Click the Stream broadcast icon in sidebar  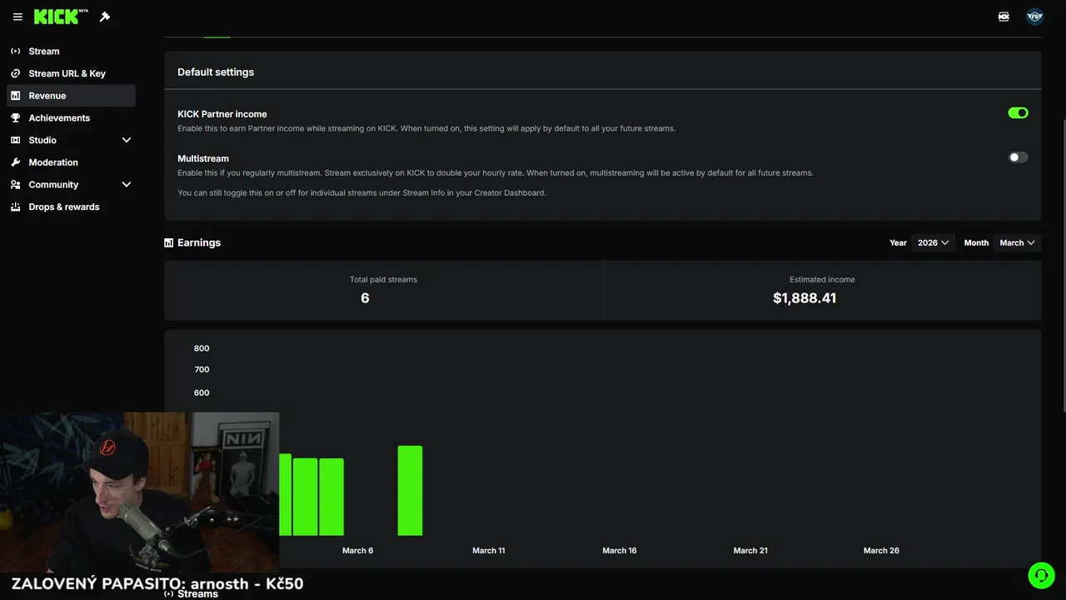pyautogui.click(x=16, y=51)
